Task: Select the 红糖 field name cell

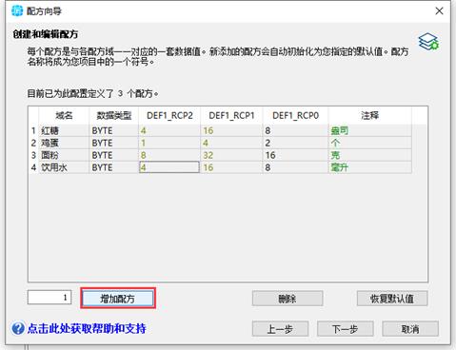Action: click(x=64, y=130)
